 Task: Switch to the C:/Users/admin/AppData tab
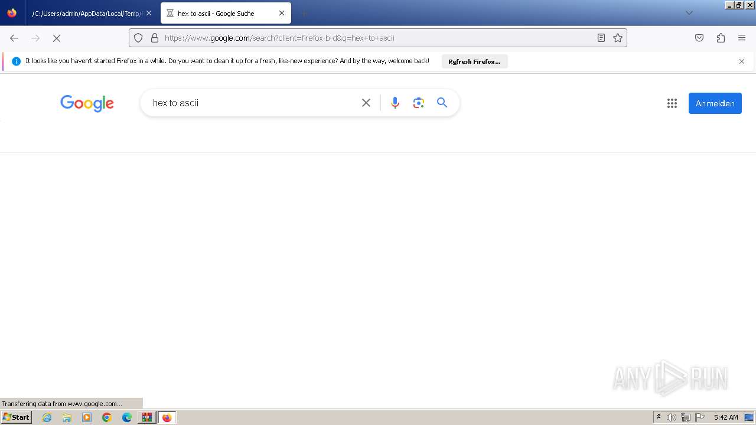click(x=87, y=13)
